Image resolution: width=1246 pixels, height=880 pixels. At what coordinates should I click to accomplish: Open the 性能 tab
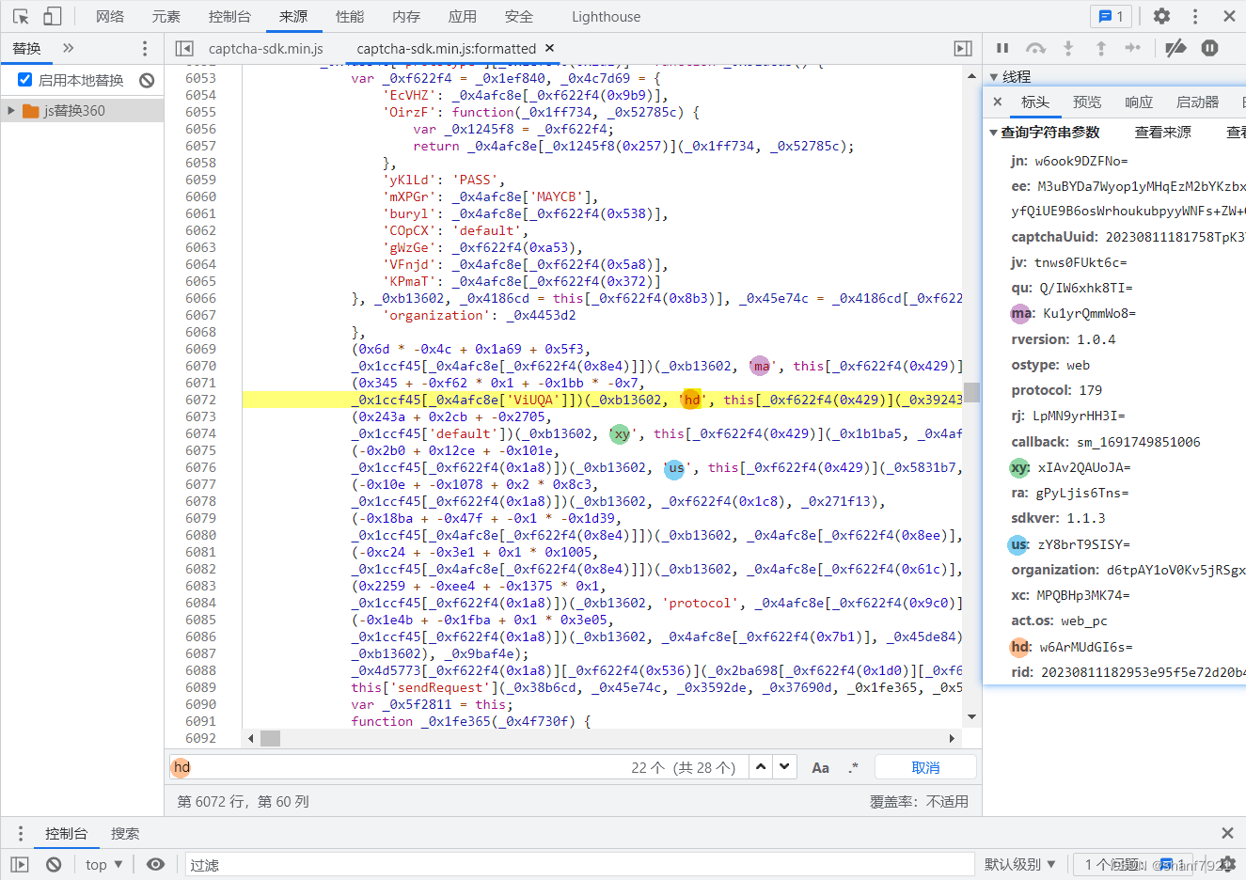(350, 17)
